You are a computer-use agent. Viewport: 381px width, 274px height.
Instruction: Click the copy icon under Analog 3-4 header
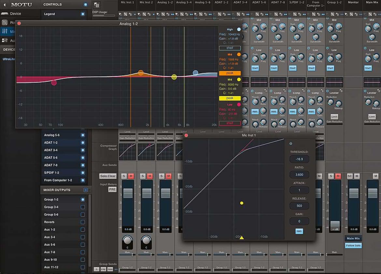point(187,14)
